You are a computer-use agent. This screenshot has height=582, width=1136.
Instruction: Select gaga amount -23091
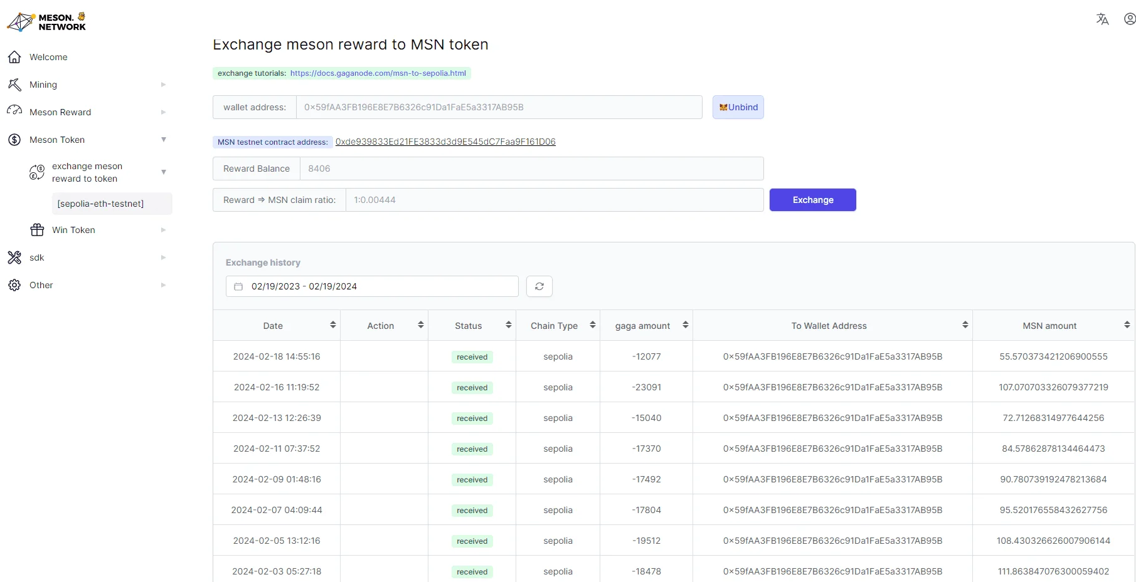646,387
